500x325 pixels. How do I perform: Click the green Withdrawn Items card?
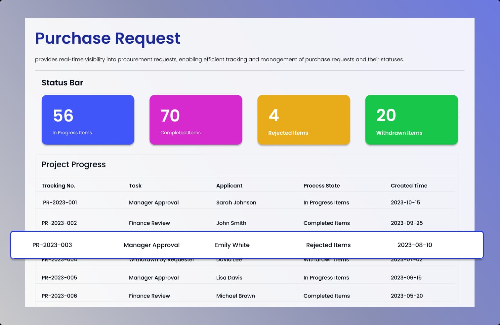point(411,120)
